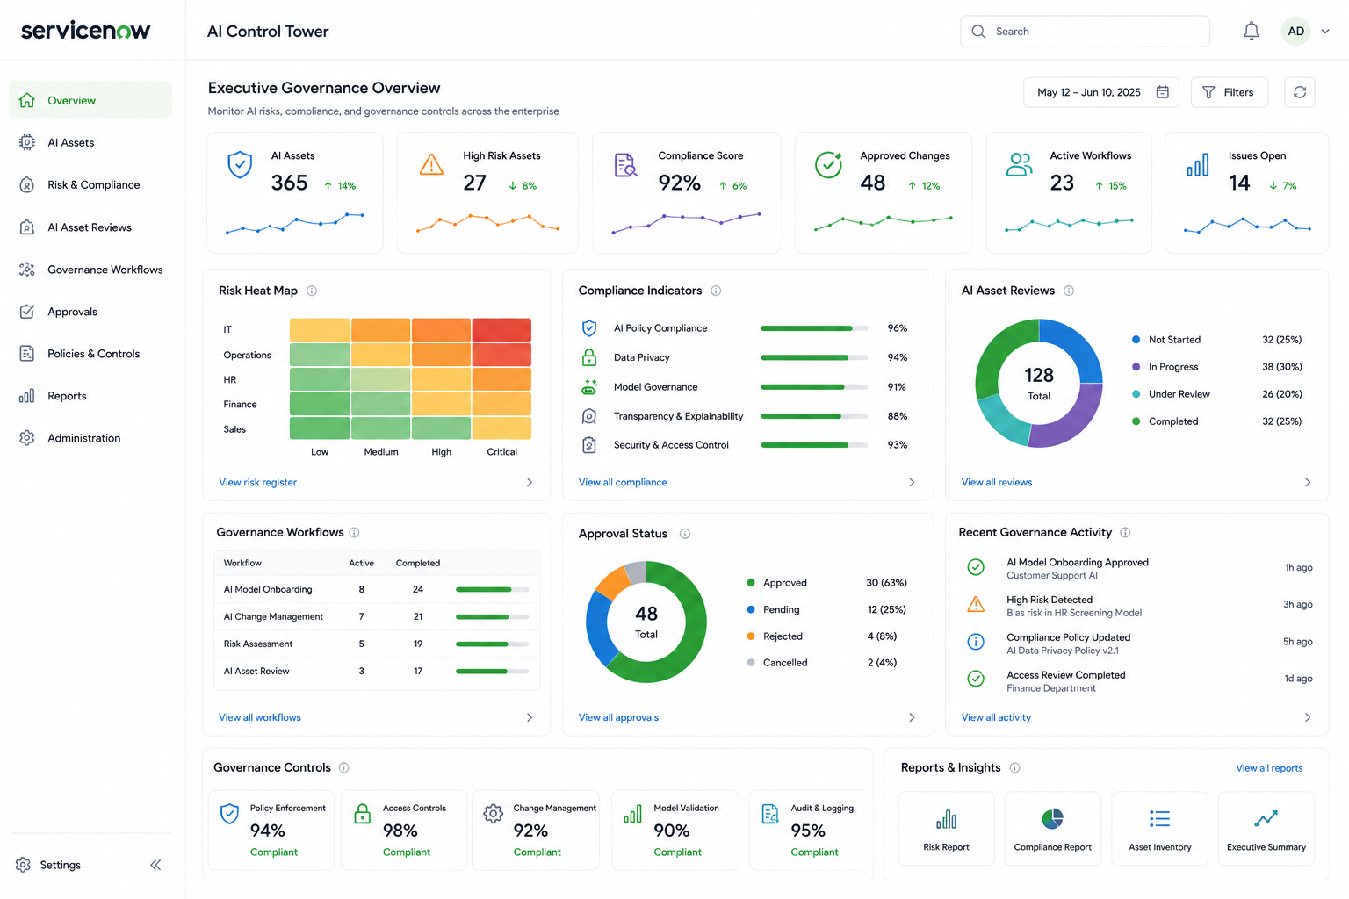Click the Reports & Insights info icon

pos(1014,767)
